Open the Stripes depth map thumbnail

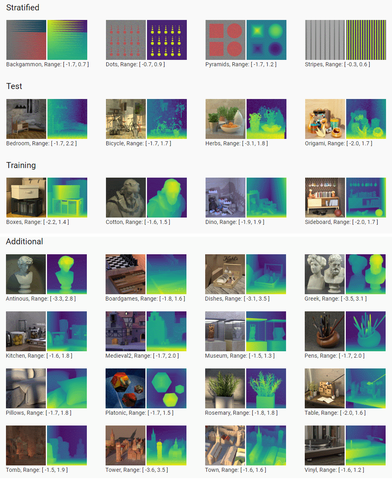pyautogui.click(x=366, y=40)
